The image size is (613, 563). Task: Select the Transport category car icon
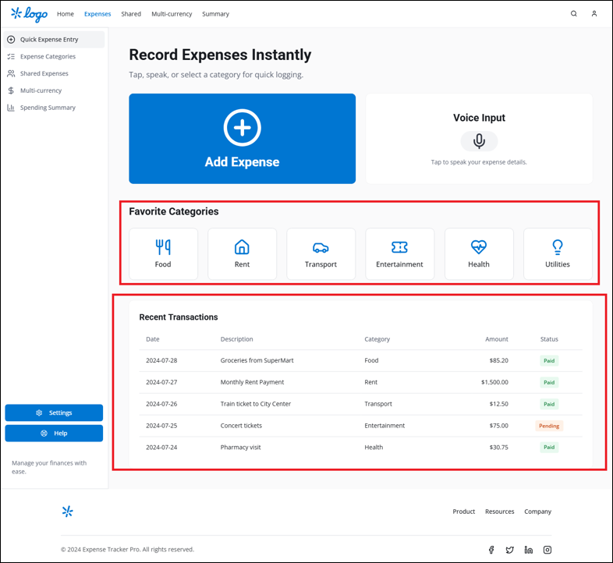point(321,247)
